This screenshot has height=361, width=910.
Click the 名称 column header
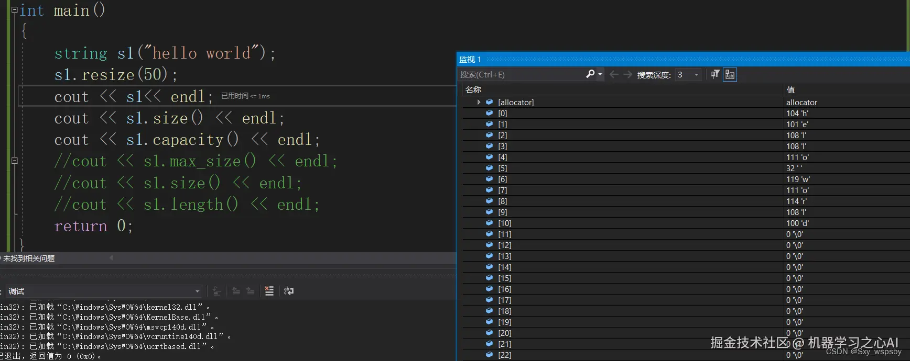pyautogui.click(x=473, y=89)
